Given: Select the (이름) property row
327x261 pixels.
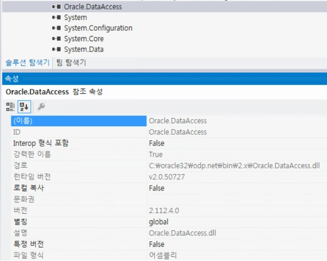Looking at the screenshot, I should 79,121.
